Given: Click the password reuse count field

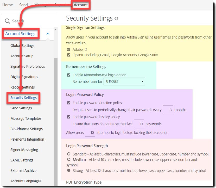Looking at the screenshot, I should point(139,124).
